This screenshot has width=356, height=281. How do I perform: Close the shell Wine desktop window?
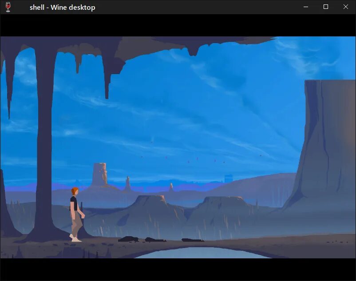[345, 7]
